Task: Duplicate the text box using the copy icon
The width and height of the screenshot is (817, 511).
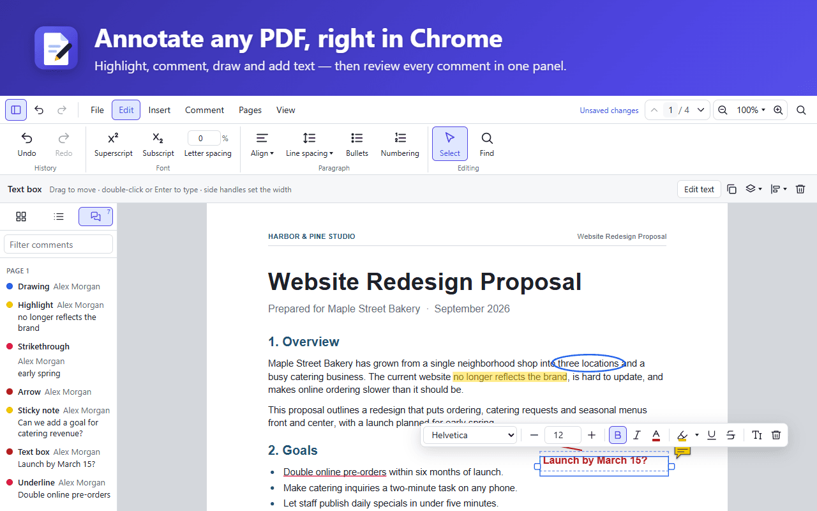Action: pos(732,189)
